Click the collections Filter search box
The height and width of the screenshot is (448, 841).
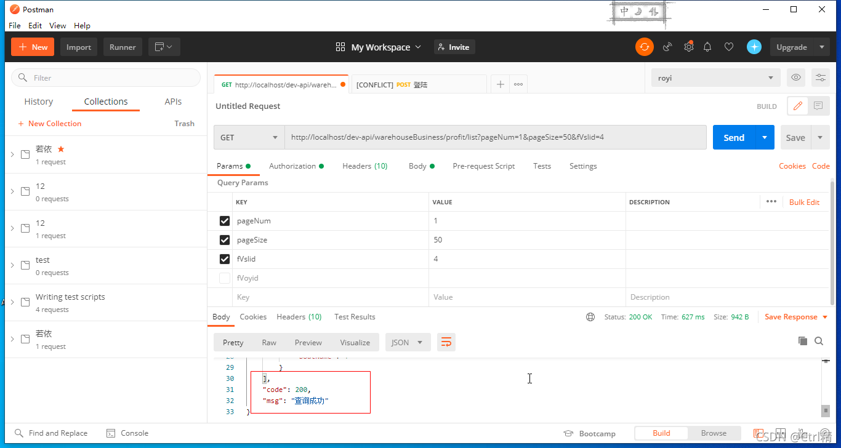(106, 78)
